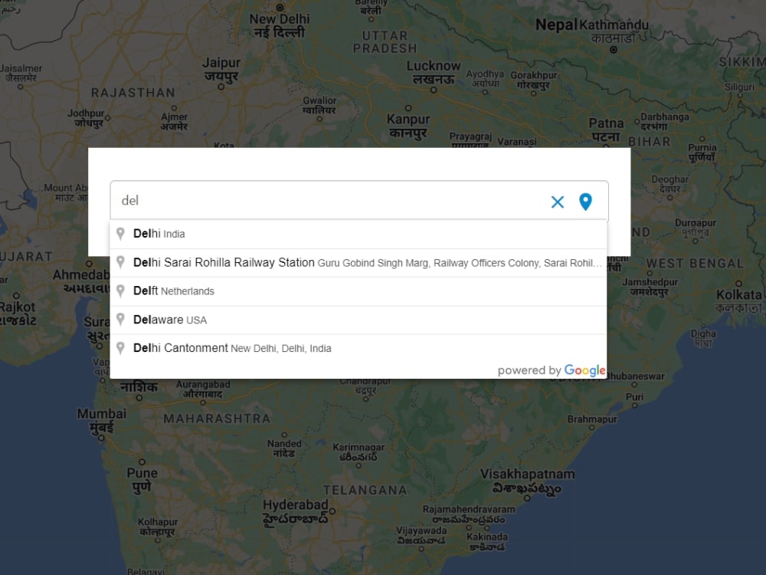The image size is (766, 575).
Task: Click the Aurangabad label on the map
Action: (x=203, y=389)
